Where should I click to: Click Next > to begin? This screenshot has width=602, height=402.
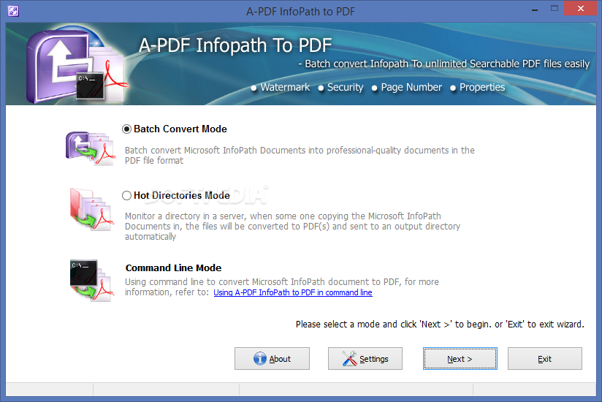[460, 359]
